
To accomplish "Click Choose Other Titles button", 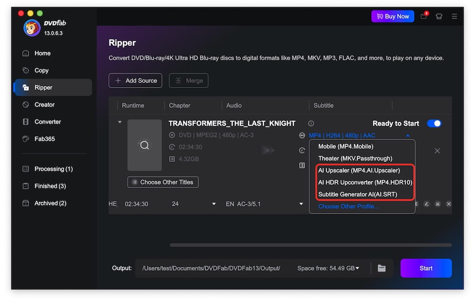I will [163, 182].
